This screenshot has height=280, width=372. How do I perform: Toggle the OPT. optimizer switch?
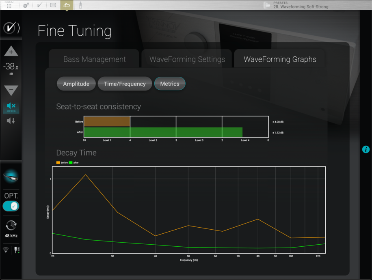coord(11,206)
